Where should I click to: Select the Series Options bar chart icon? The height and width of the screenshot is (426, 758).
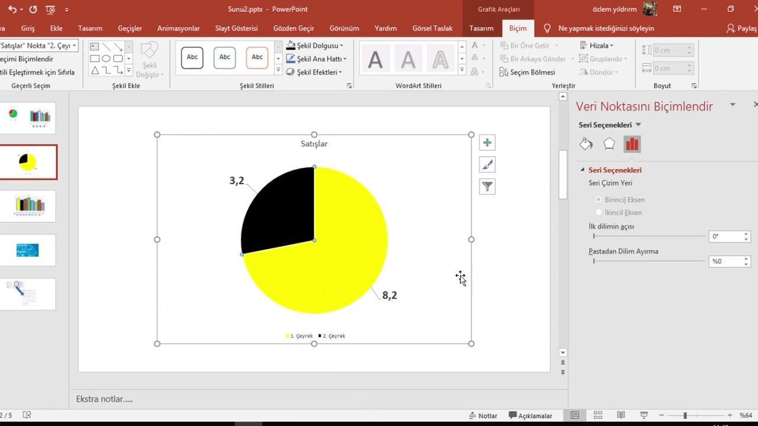pos(632,144)
